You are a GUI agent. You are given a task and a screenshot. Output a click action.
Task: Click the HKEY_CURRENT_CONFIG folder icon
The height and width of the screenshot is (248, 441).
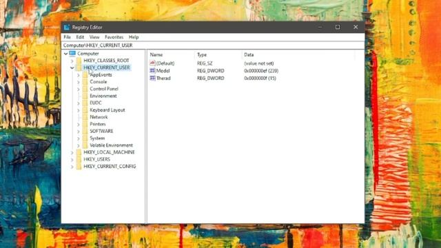(79, 166)
